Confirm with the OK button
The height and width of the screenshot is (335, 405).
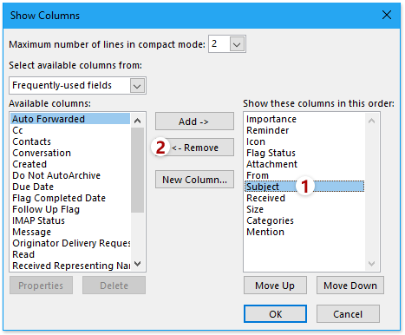(275, 314)
